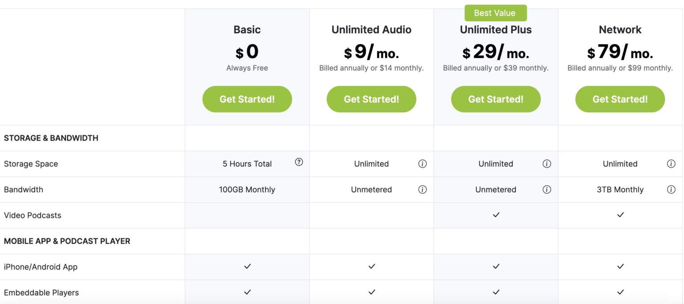Click the question mark icon beside 5 Hours Total
The height and width of the screenshot is (304, 684).
click(299, 162)
